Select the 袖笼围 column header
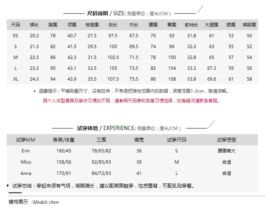The image size is (265, 214). tap(92, 25)
